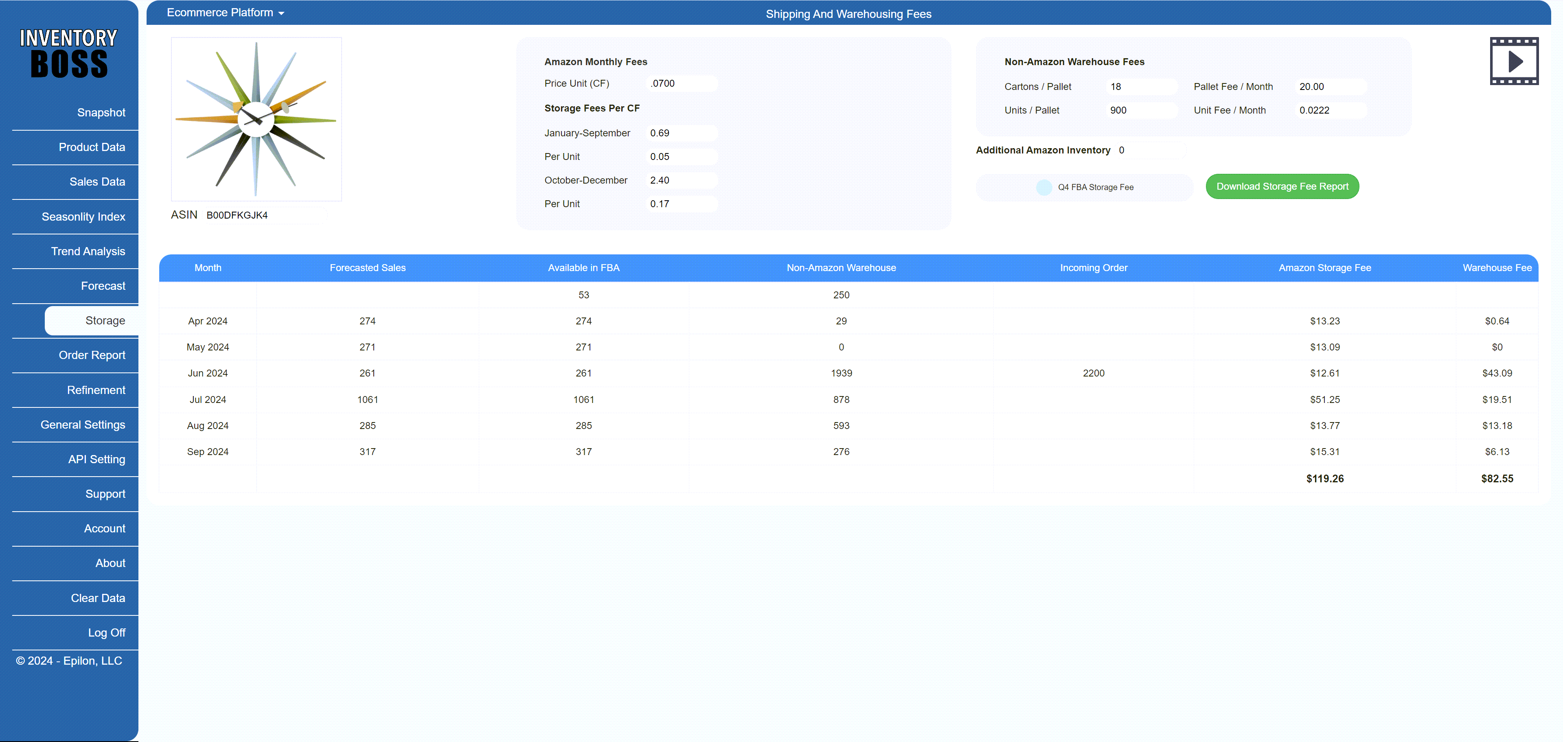Click Incoming Order value 2200
This screenshot has height=742, width=1563.
click(x=1094, y=373)
